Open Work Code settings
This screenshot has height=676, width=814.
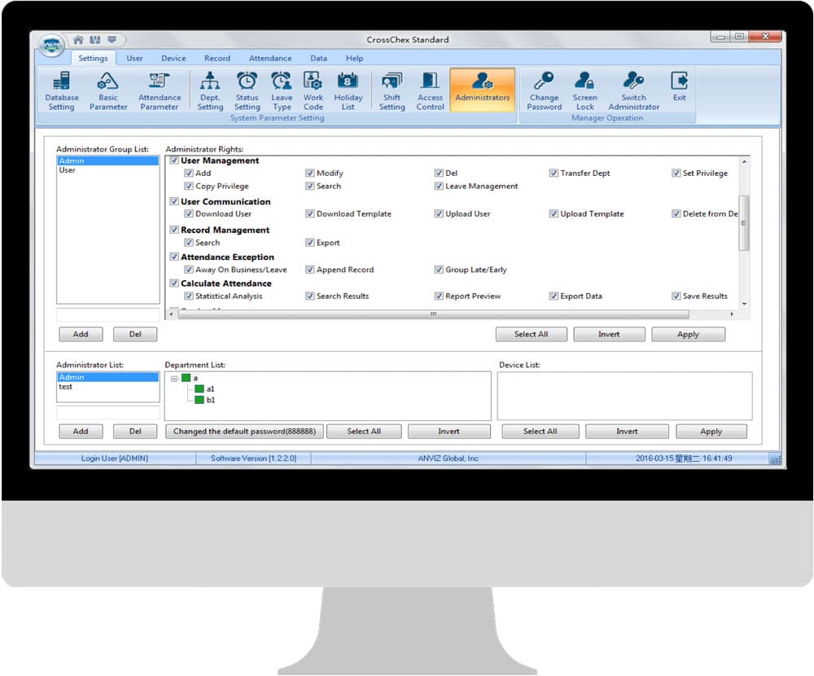click(x=313, y=91)
